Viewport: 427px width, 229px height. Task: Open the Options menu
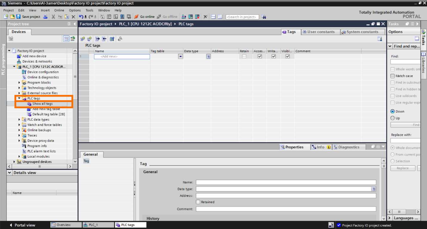pos(75,10)
